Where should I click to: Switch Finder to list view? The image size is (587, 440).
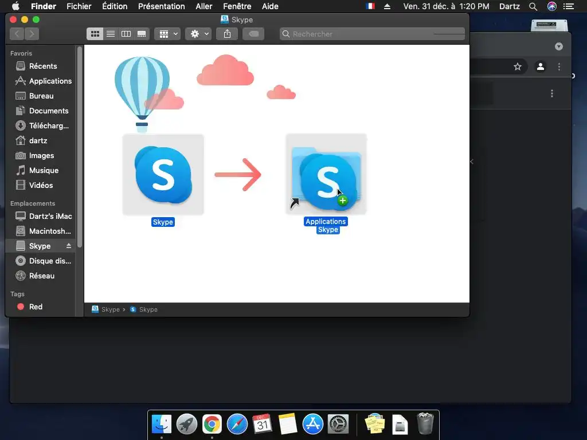(111, 34)
